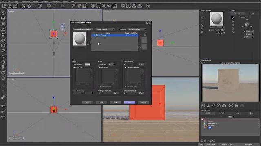The width and height of the screenshot is (261, 146).
Task: Click the New file icon in top toolbar
Action: 4,6
